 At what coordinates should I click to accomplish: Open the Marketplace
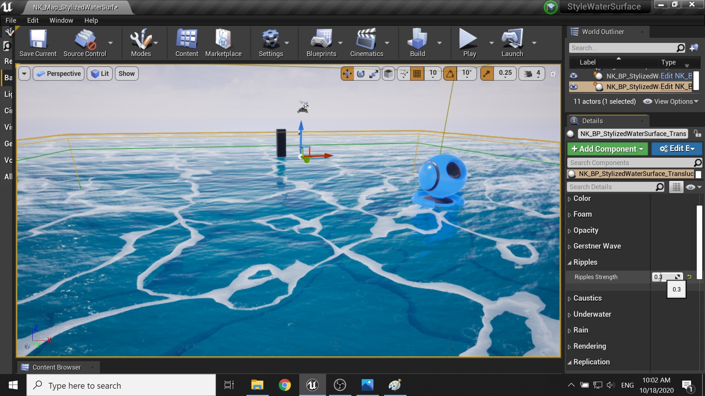coord(224,42)
